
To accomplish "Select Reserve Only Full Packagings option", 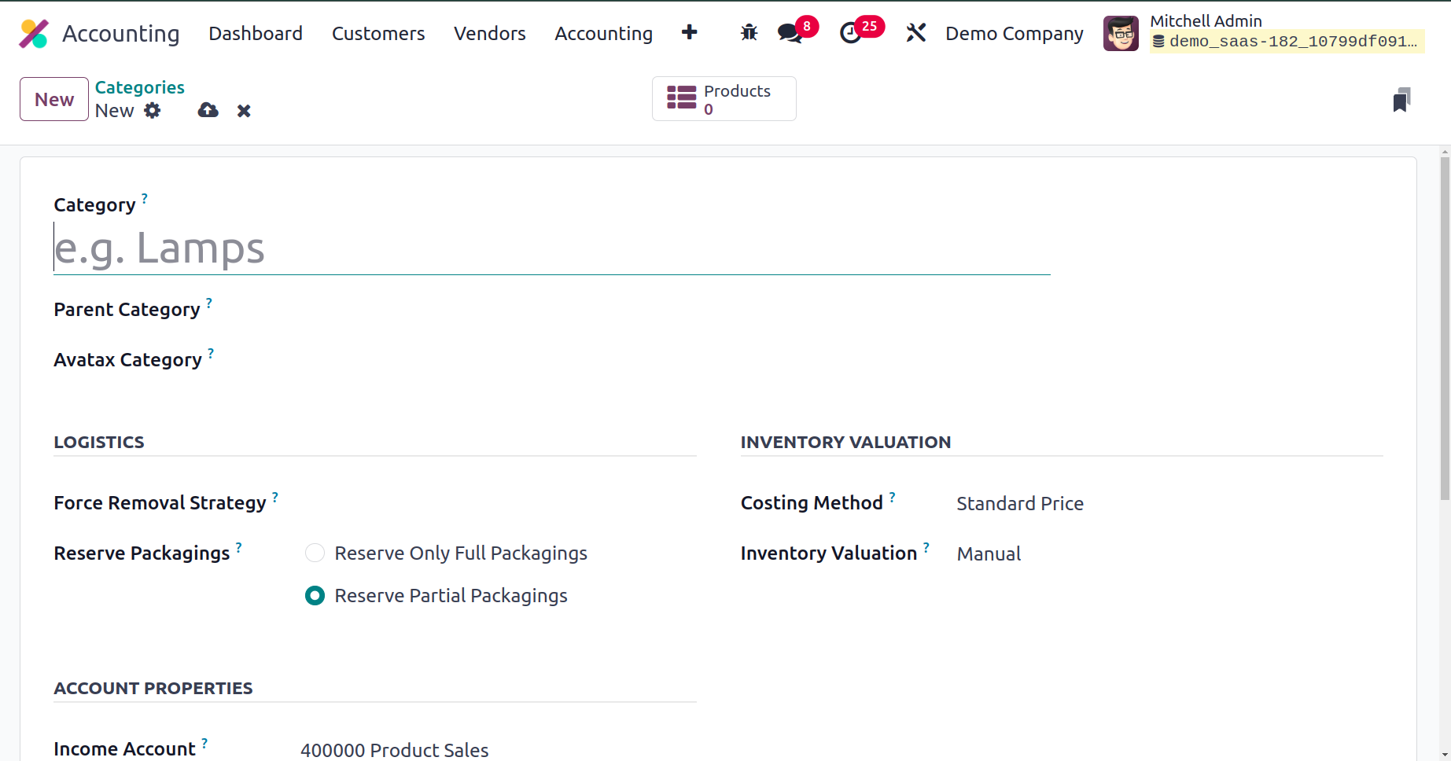I will [x=315, y=553].
